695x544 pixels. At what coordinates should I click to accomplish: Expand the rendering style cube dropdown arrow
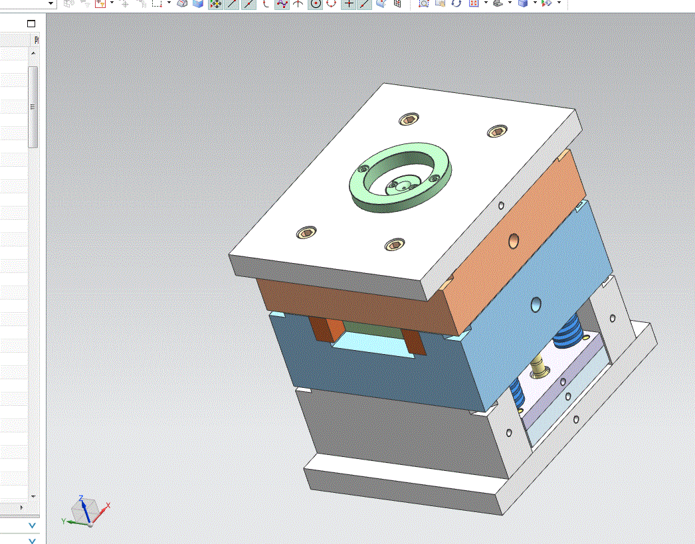pos(535,3)
